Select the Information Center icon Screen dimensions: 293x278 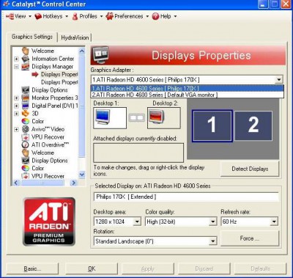coord(26,59)
